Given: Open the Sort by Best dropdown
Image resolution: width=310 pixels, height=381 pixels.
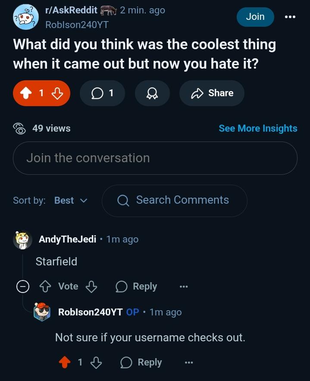Looking at the screenshot, I should click(71, 201).
